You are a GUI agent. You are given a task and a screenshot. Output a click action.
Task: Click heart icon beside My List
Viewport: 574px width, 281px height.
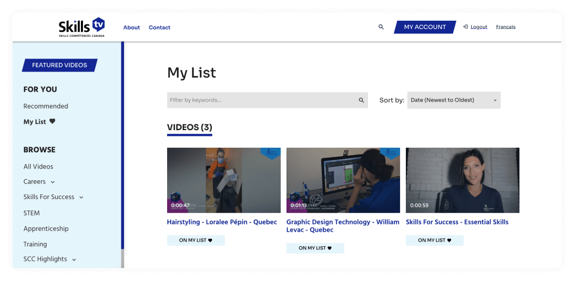click(52, 121)
